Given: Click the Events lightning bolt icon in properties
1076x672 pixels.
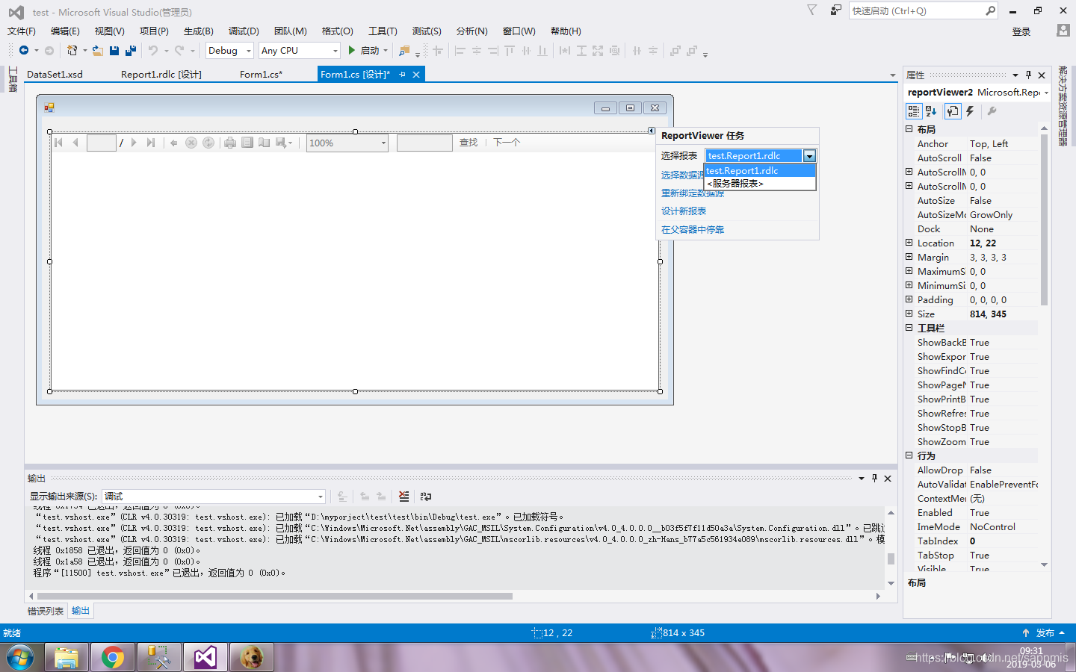Looking at the screenshot, I should (x=970, y=111).
